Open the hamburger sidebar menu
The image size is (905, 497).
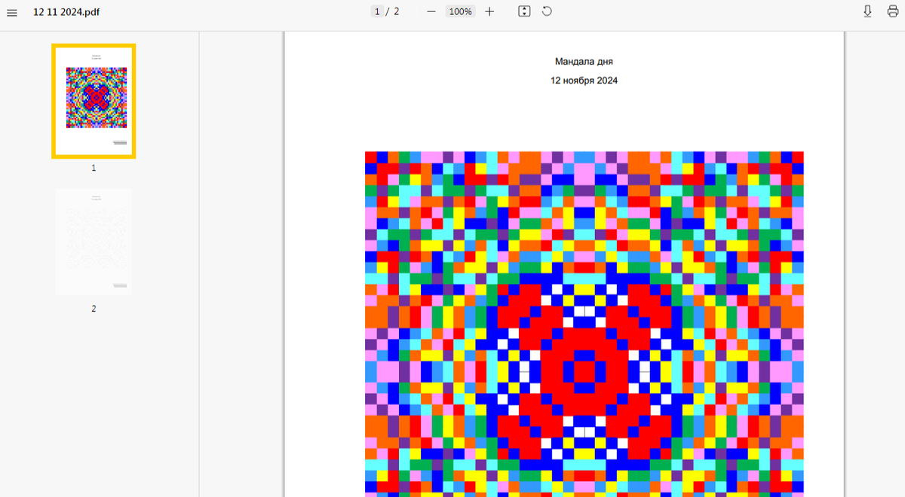pos(12,12)
